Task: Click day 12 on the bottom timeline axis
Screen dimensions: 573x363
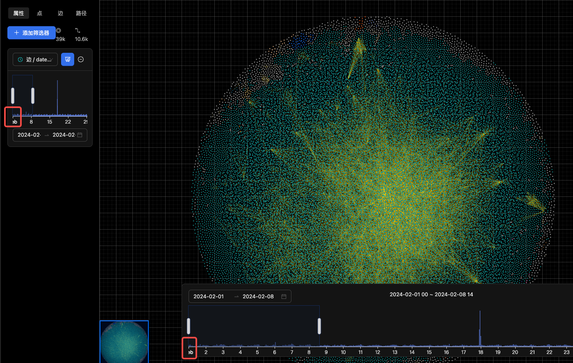Action: (x=377, y=352)
